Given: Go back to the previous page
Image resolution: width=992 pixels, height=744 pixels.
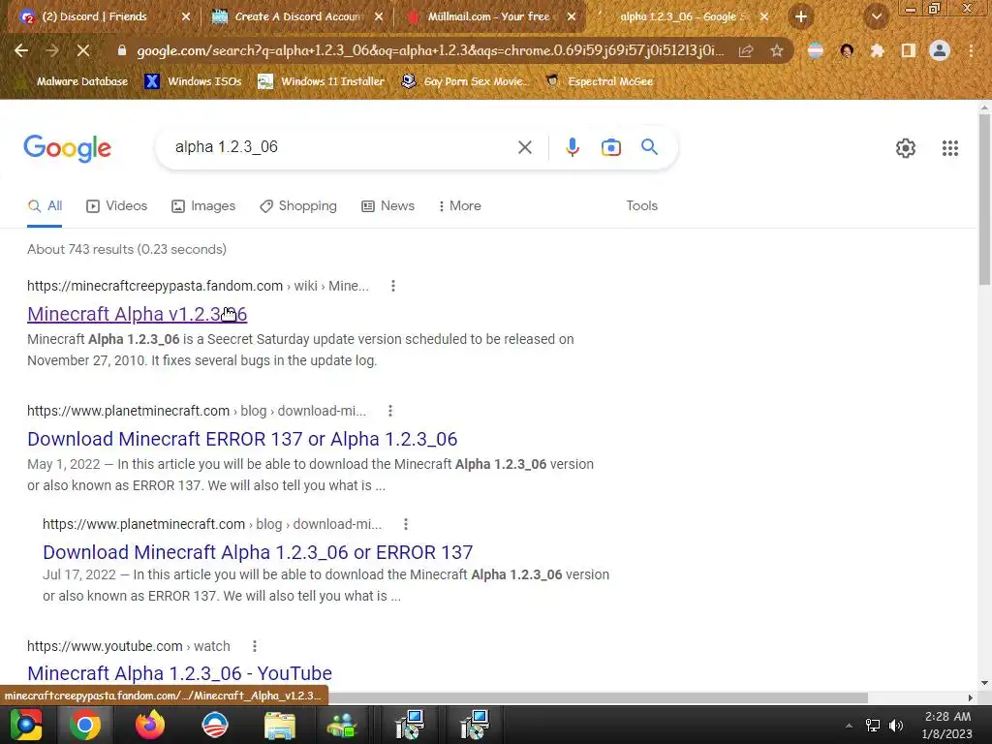Looking at the screenshot, I should [21, 50].
